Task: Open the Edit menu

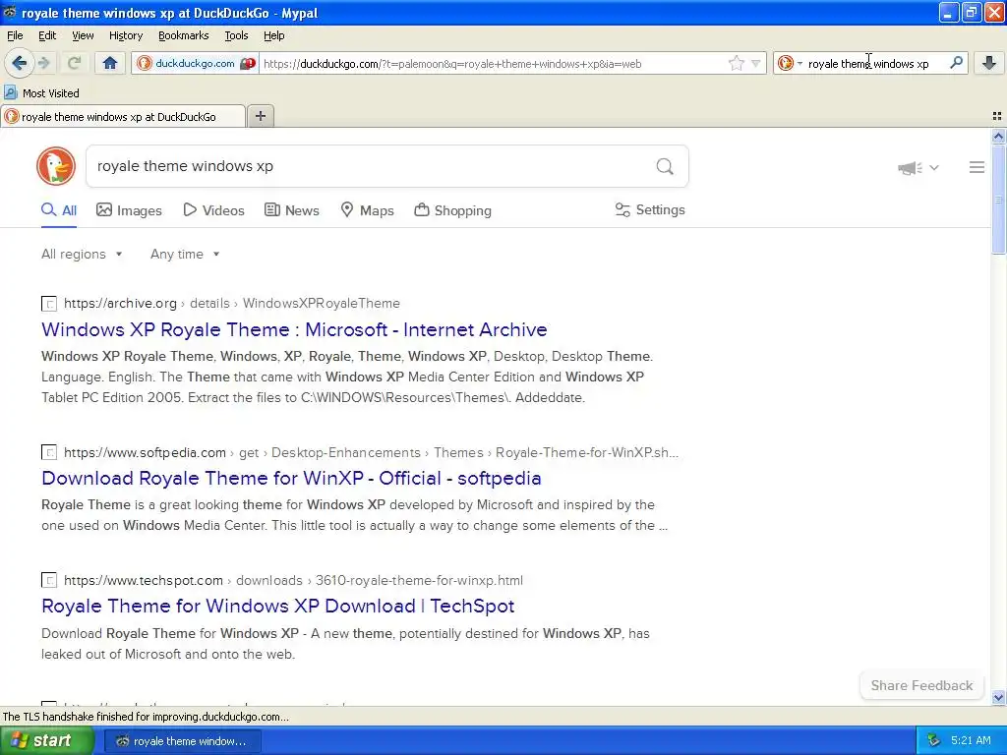Action: (x=47, y=35)
